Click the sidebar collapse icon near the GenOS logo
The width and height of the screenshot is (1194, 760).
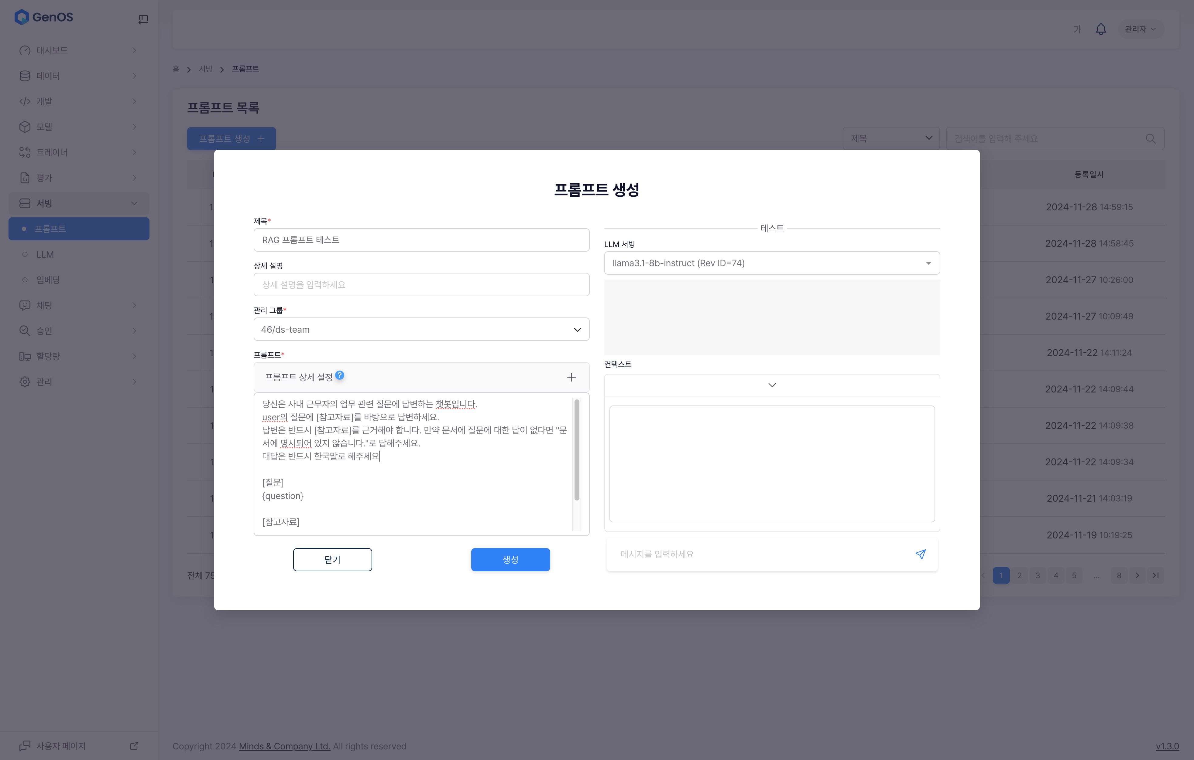click(x=143, y=19)
